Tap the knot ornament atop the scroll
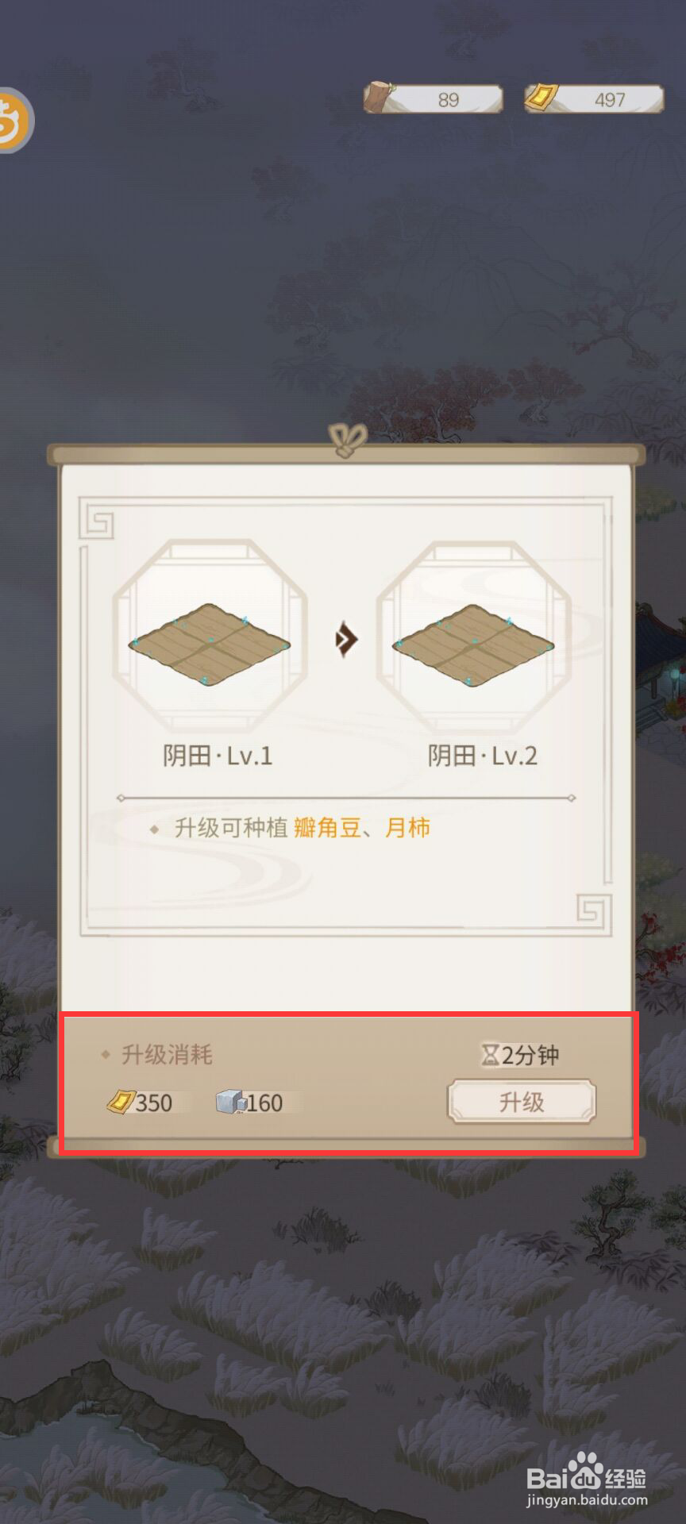 [347, 441]
